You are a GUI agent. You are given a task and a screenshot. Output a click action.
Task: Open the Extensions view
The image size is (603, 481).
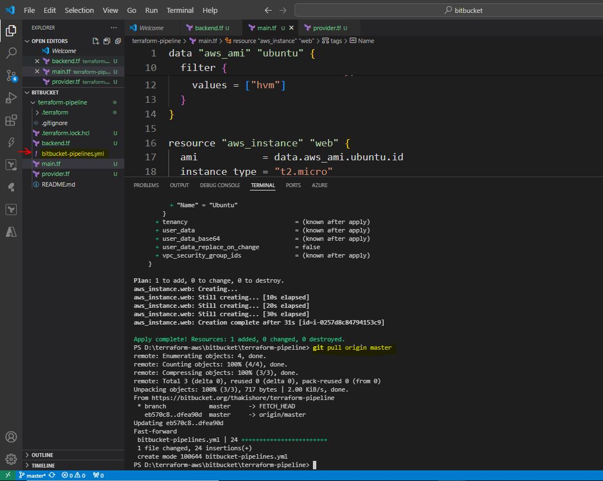(11, 120)
